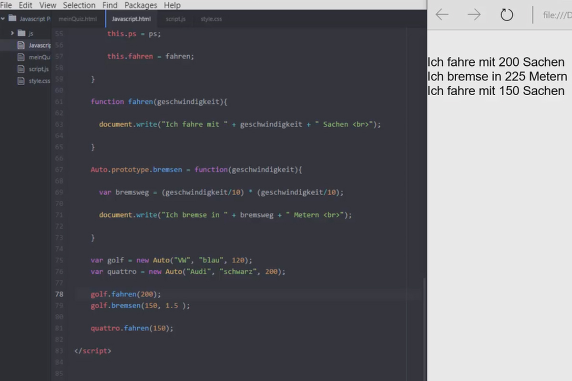Click 'quattro.fahren(150);' code line
Viewport: 572px width, 381px height.
tap(132, 328)
